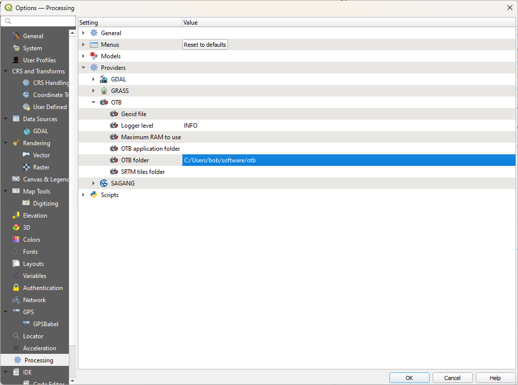This screenshot has width=518, height=385.
Task: Click the Colors palette icon in sidebar
Action: click(16, 240)
